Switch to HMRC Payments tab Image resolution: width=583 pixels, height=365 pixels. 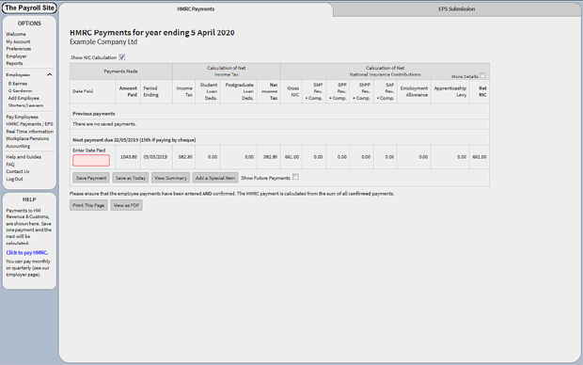coord(196,8)
